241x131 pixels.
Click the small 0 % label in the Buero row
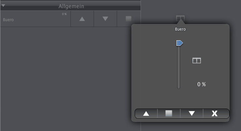click(x=64, y=14)
